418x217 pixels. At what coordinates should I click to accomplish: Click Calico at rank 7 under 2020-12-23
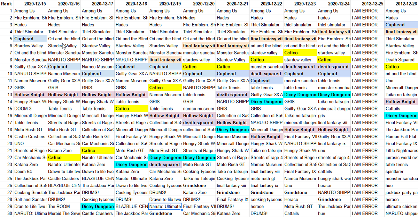point(301,53)
